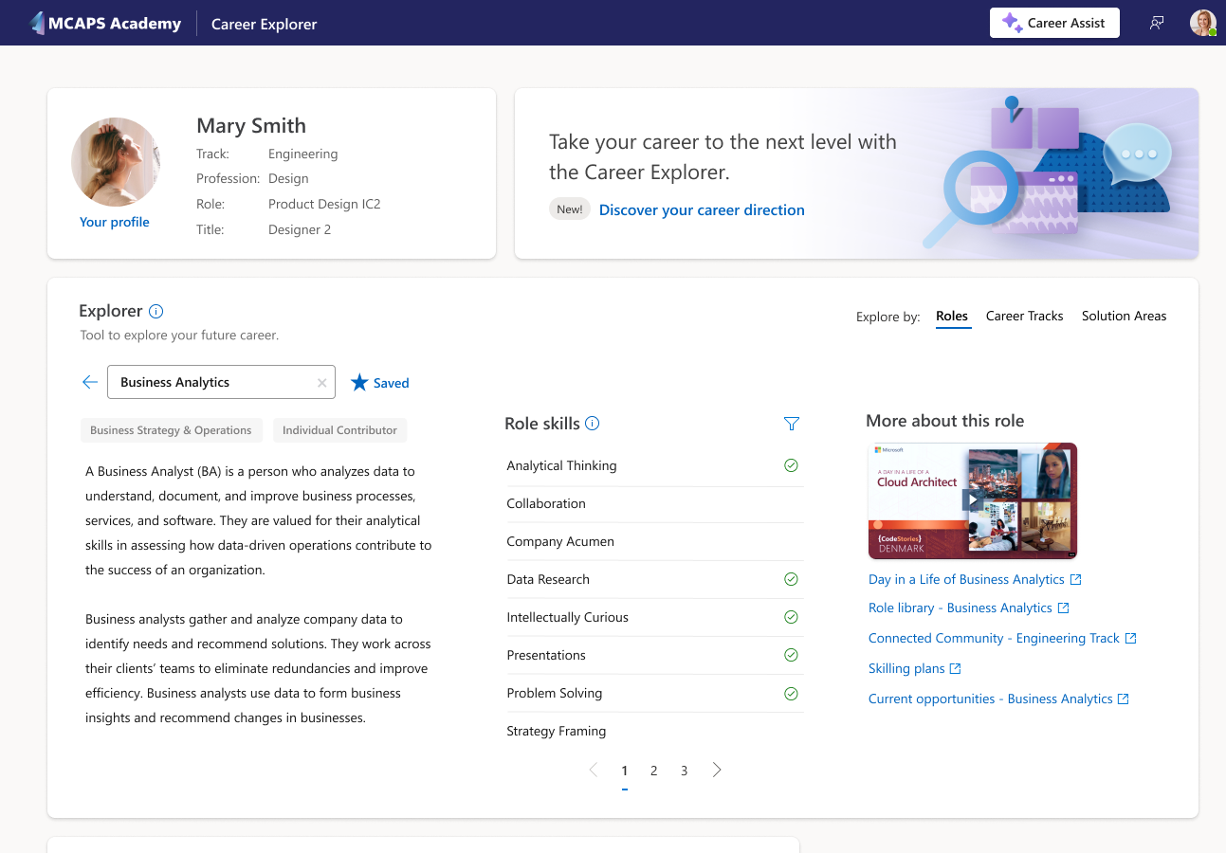1226x853 pixels.
Task: Select the Data Research skill row
Action: [654, 579]
